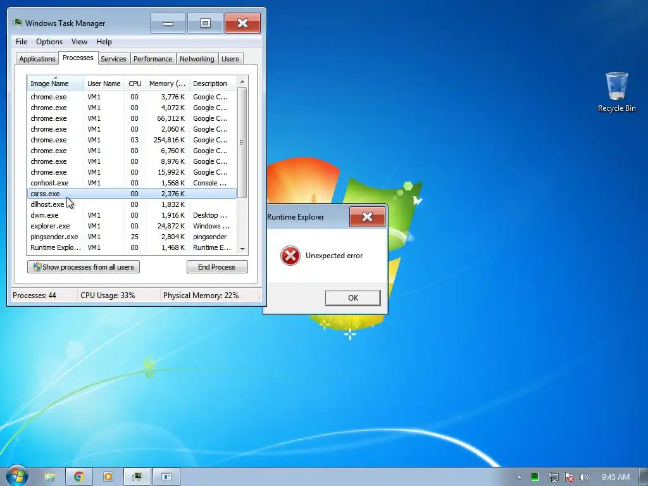Sort by Image Name column header
Viewport: 648px width, 486px height.
(56, 83)
